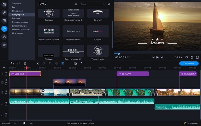Open the Titles tab in the left sidebar

4,29
